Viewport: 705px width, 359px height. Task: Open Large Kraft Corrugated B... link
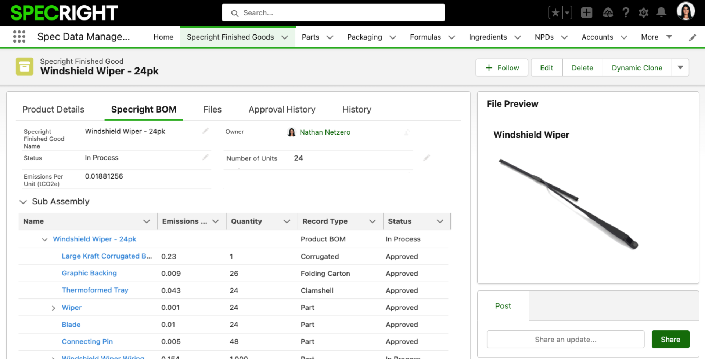click(107, 256)
